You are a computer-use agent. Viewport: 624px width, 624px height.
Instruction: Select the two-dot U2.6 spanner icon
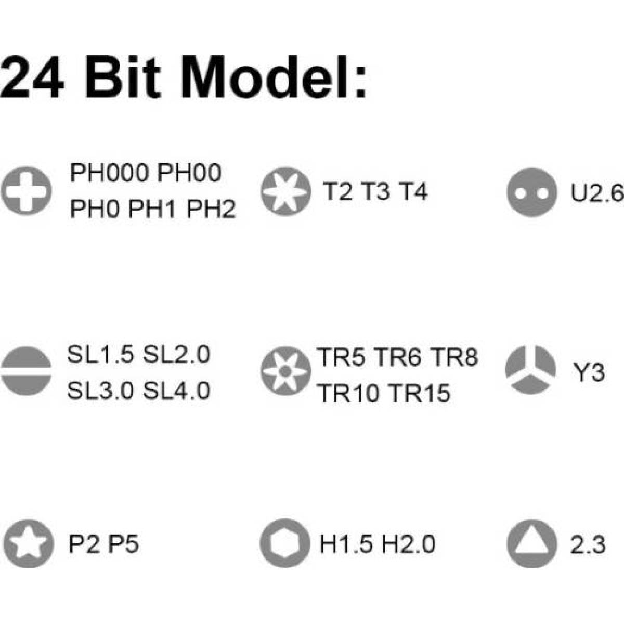pyautogui.click(x=531, y=192)
